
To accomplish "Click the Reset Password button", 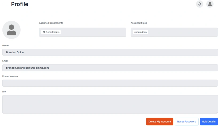I will [x=186, y=122].
